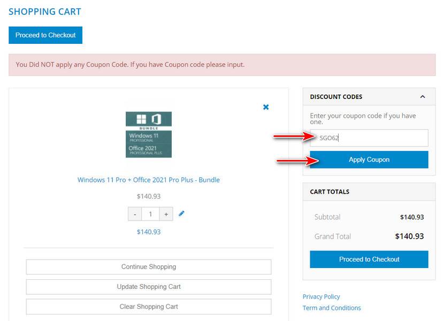Viewport: 444px width, 321px height.
Task: Click the item quantity input box
Action: 150,214
